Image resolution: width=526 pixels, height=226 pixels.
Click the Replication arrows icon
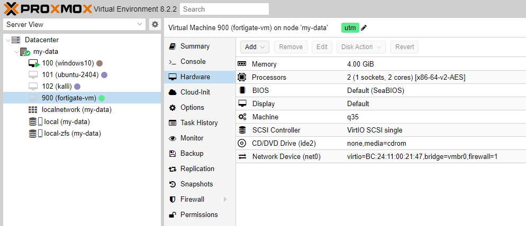(x=173, y=169)
